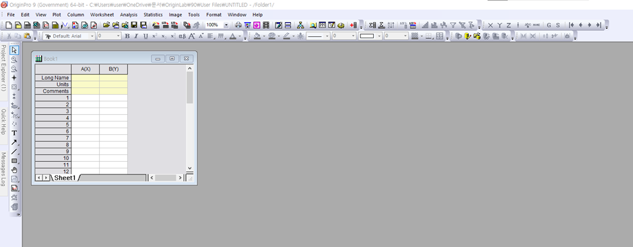Select the Zoom In tool
Image resolution: width=633 pixels, height=247 pixels.
[14, 60]
